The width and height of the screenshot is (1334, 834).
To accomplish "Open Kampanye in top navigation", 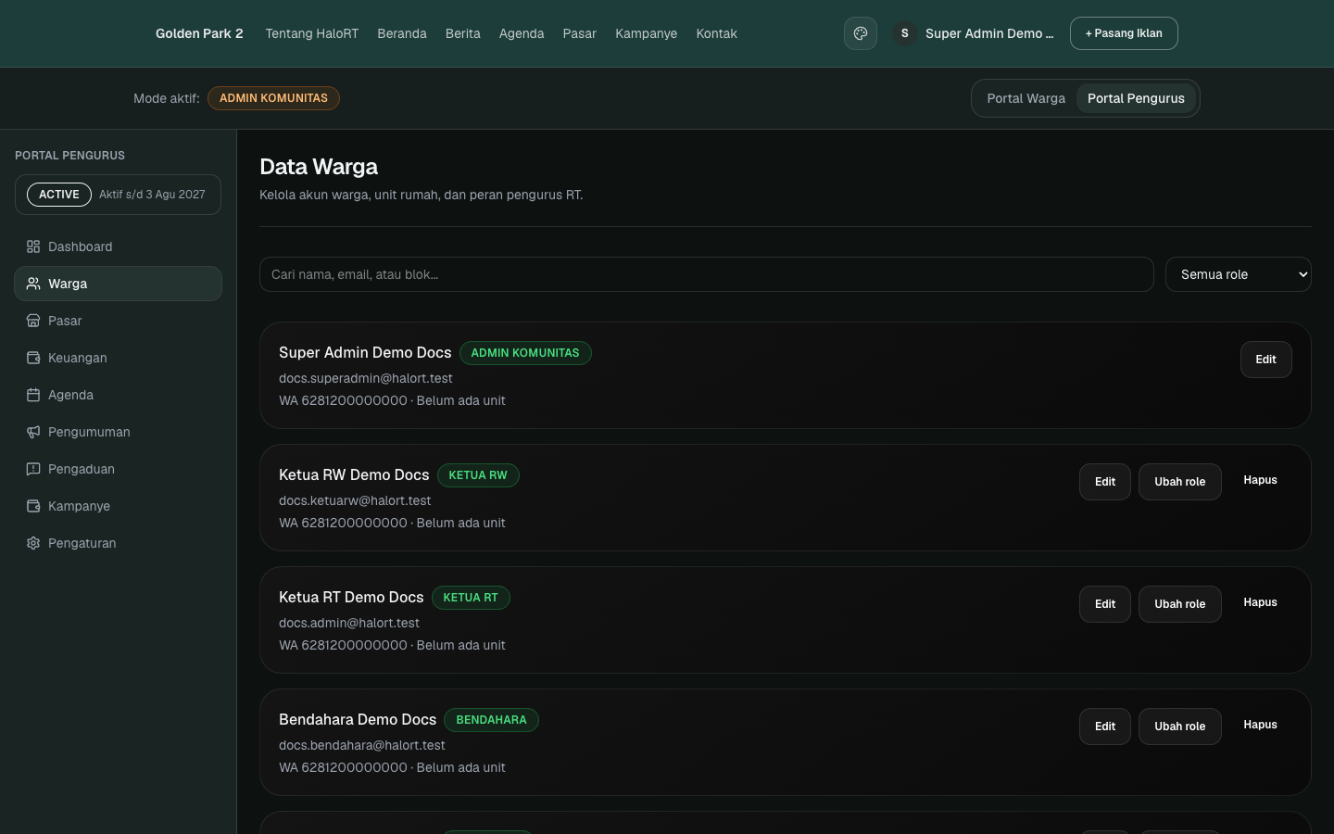I will click(647, 33).
